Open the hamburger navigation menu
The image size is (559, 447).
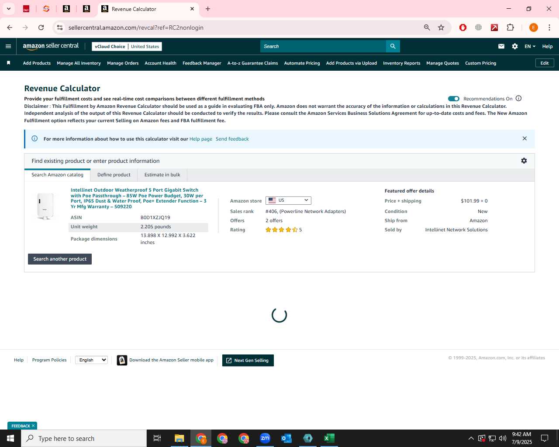coord(8,46)
